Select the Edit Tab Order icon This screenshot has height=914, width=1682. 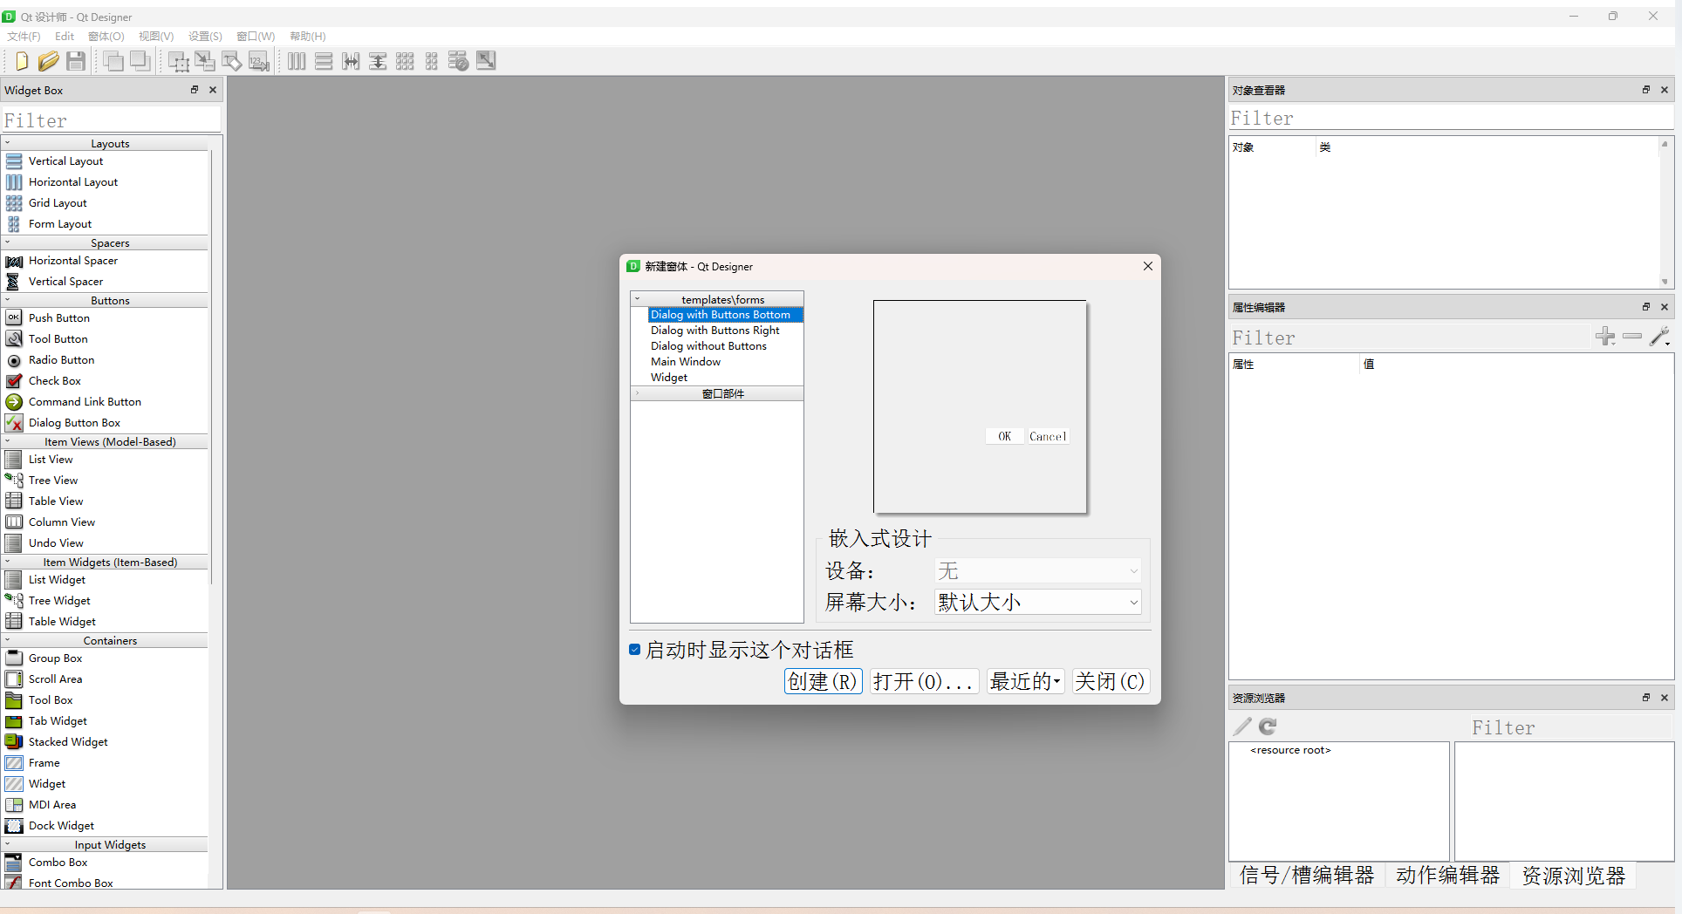tap(259, 61)
